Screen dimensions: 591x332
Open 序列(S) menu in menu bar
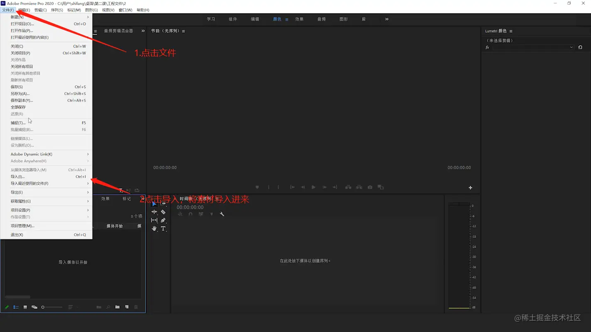[57, 10]
